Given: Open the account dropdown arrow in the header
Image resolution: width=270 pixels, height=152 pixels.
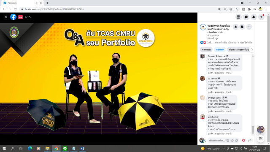Looking at the screenshot, I should [261, 17].
